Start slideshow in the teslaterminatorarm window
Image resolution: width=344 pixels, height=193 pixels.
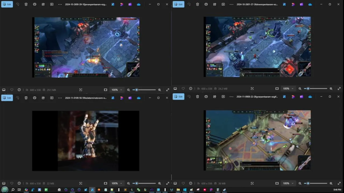[52, 98]
